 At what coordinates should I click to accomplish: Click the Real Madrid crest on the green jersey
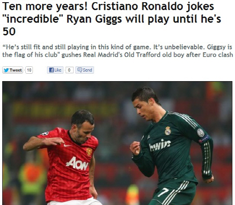[x=168, y=131]
